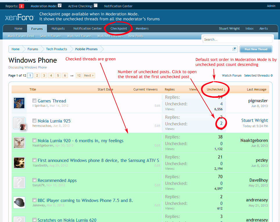Open Naaktgeboren cat avatar
The height and width of the screenshot is (222, 280).
19,143
